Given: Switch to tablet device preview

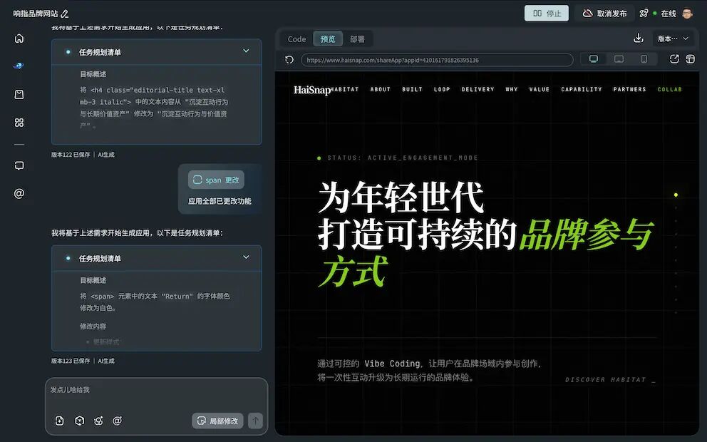Looking at the screenshot, I should point(619,59).
